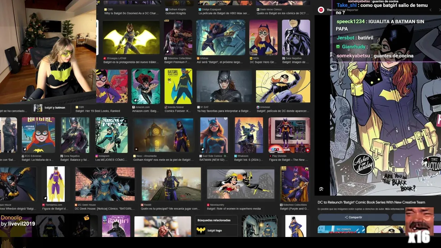
Task: Open the Más información link
Action: point(394,209)
